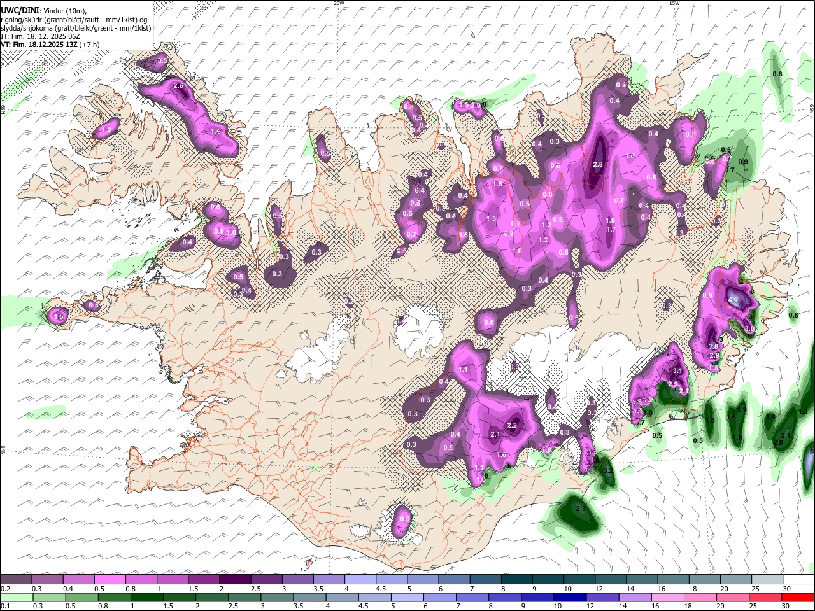This screenshot has height=611, width=815.
Task: Click the deep blue swatch above lower-row label 10
Action: pos(569,598)
